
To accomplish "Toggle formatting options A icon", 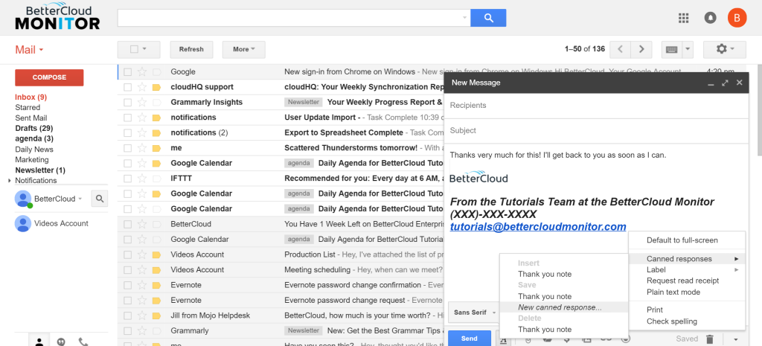I will 503,339.
